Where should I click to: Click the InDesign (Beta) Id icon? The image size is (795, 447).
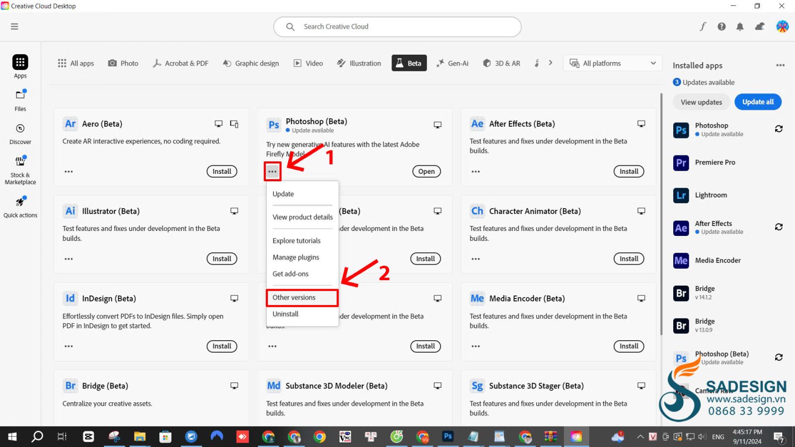pos(71,298)
